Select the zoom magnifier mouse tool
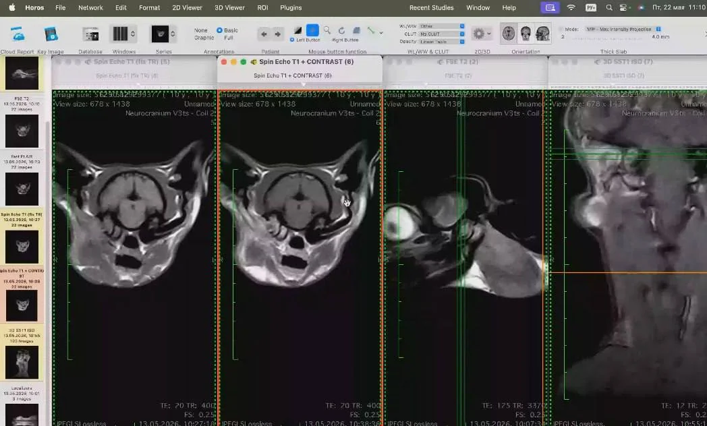 (327, 30)
